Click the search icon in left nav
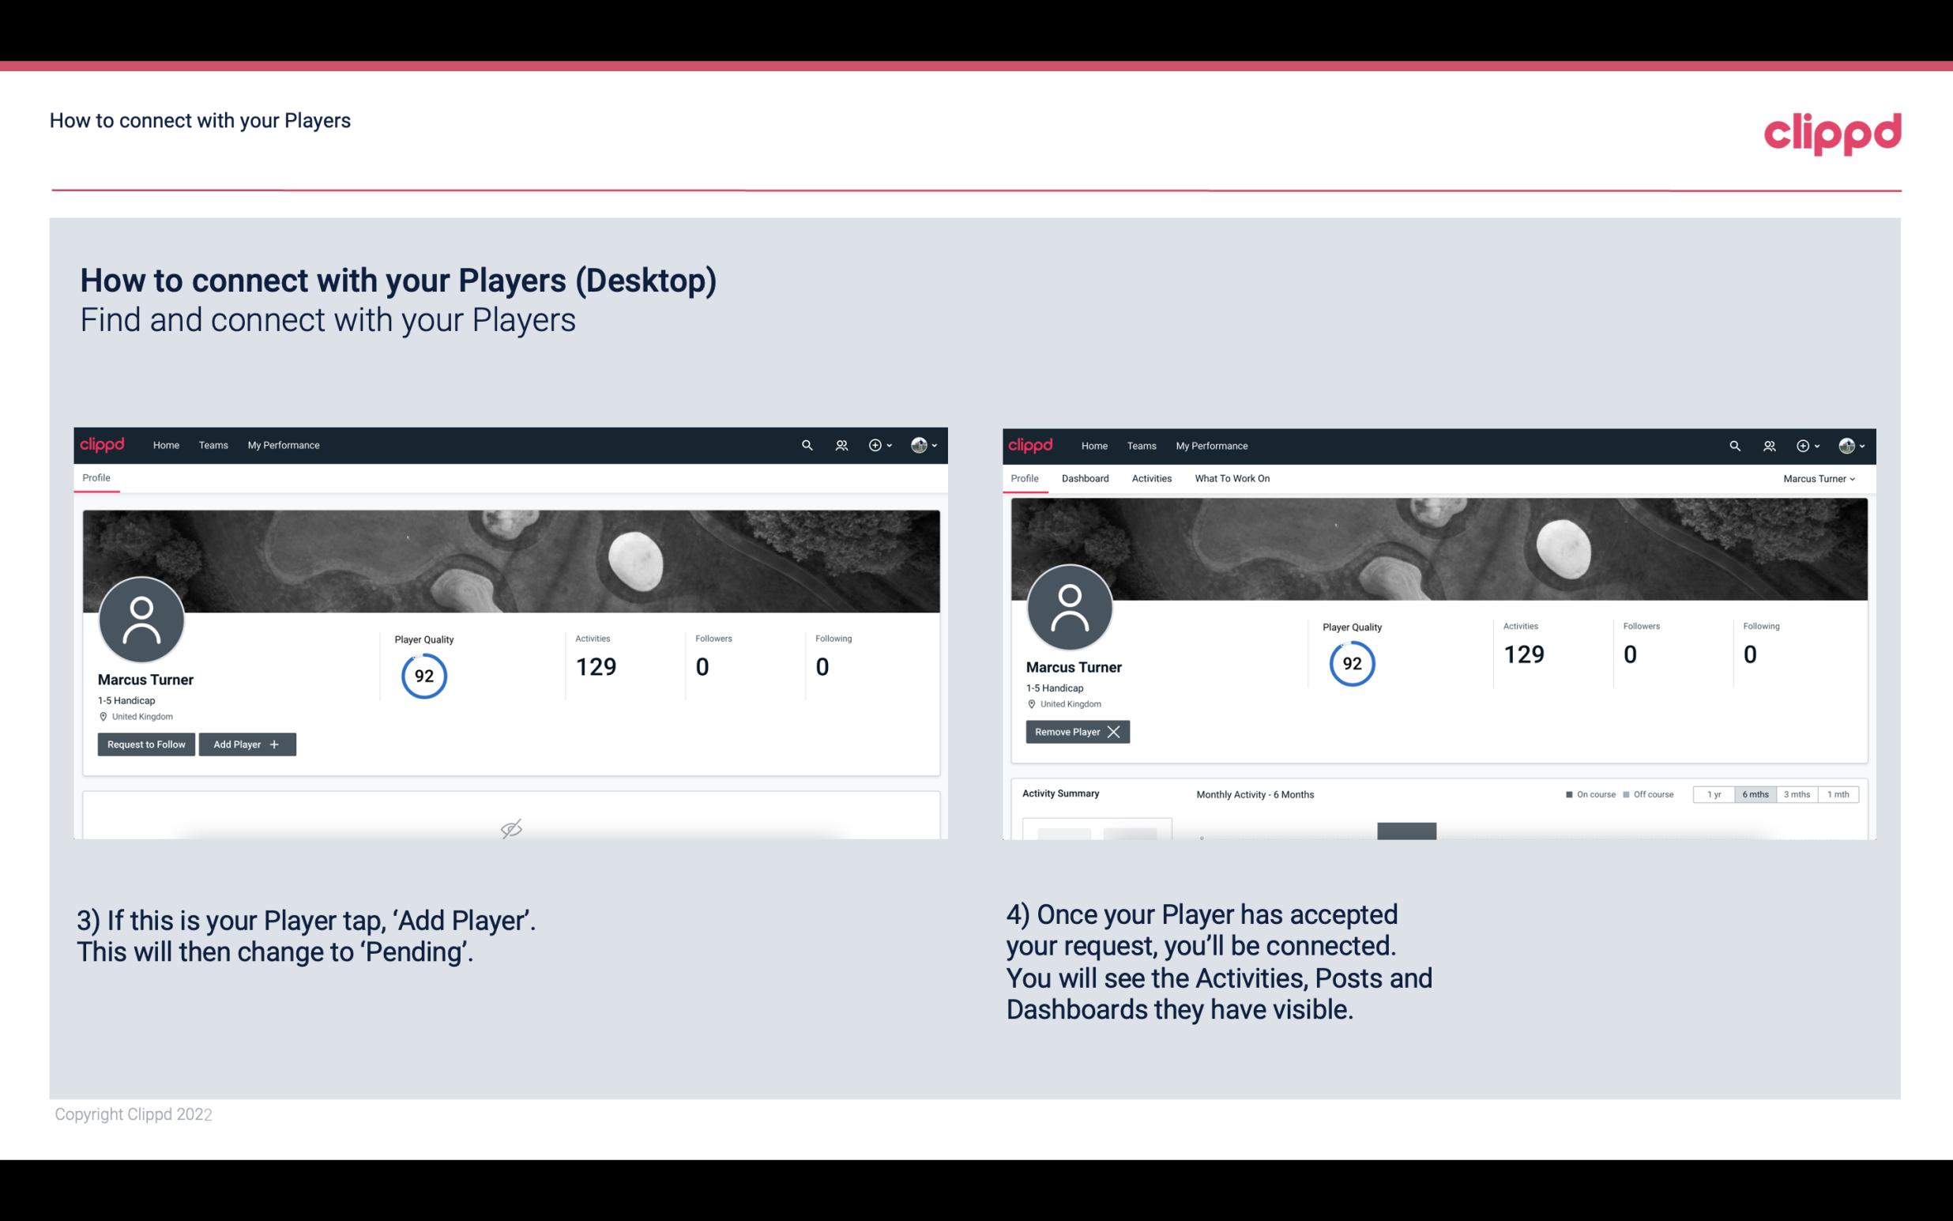This screenshot has width=1953, height=1221. click(806, 446)
